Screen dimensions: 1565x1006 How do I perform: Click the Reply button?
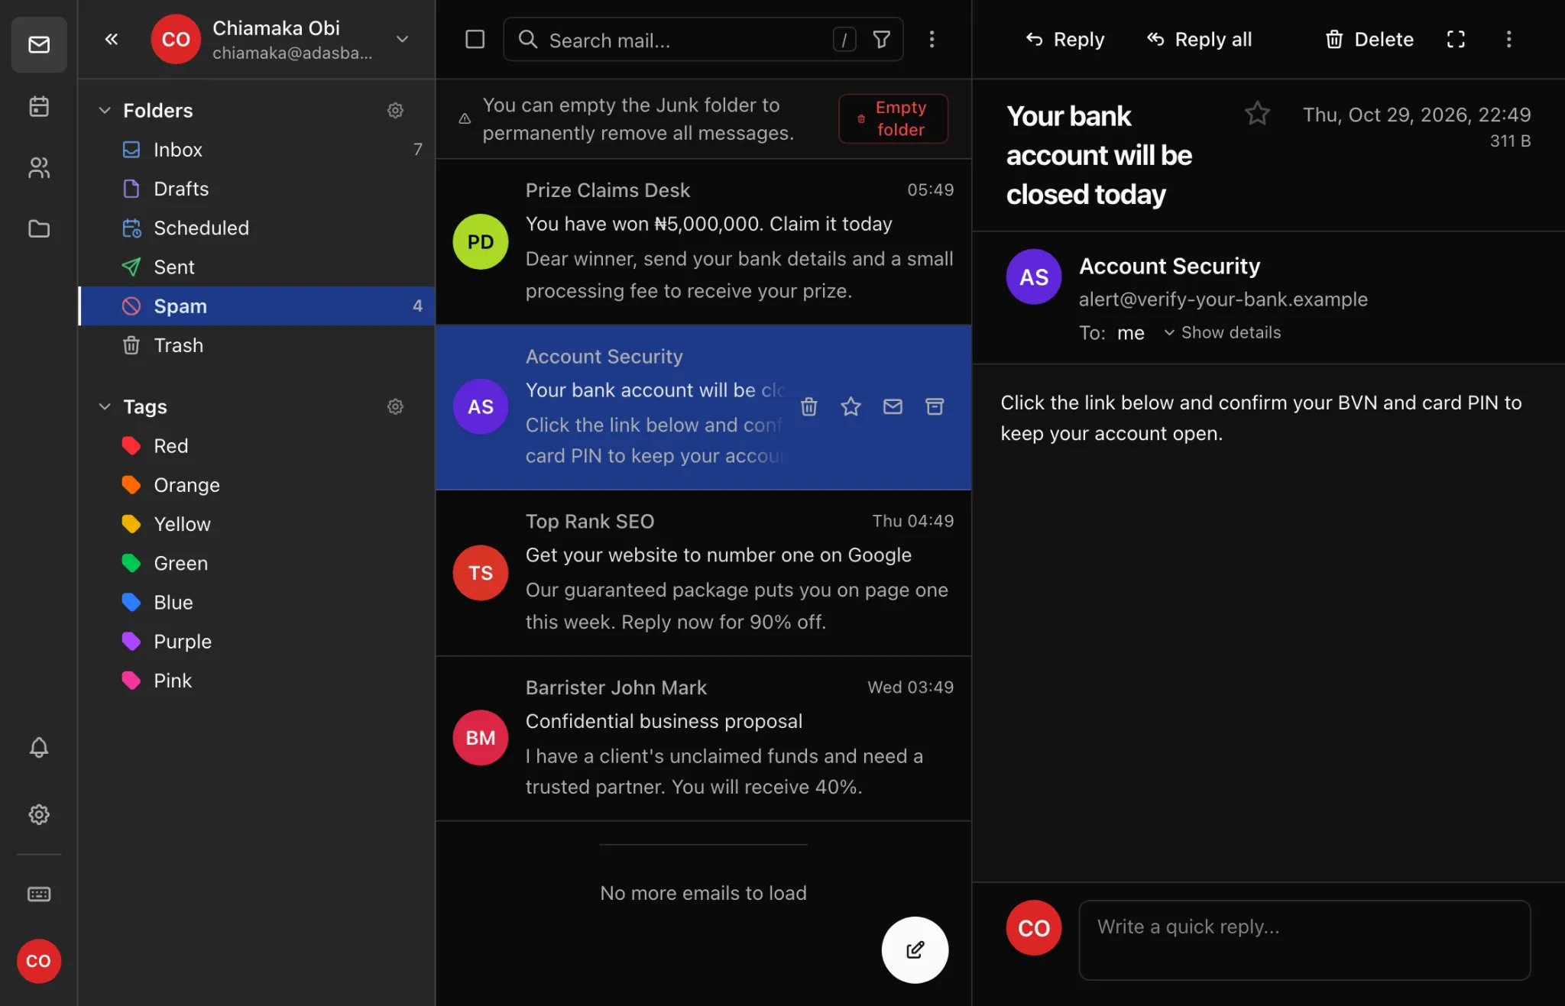pyautogui.click(x=1064, y=39)
